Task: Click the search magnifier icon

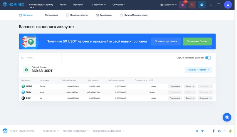Action: tap(22, 58)
